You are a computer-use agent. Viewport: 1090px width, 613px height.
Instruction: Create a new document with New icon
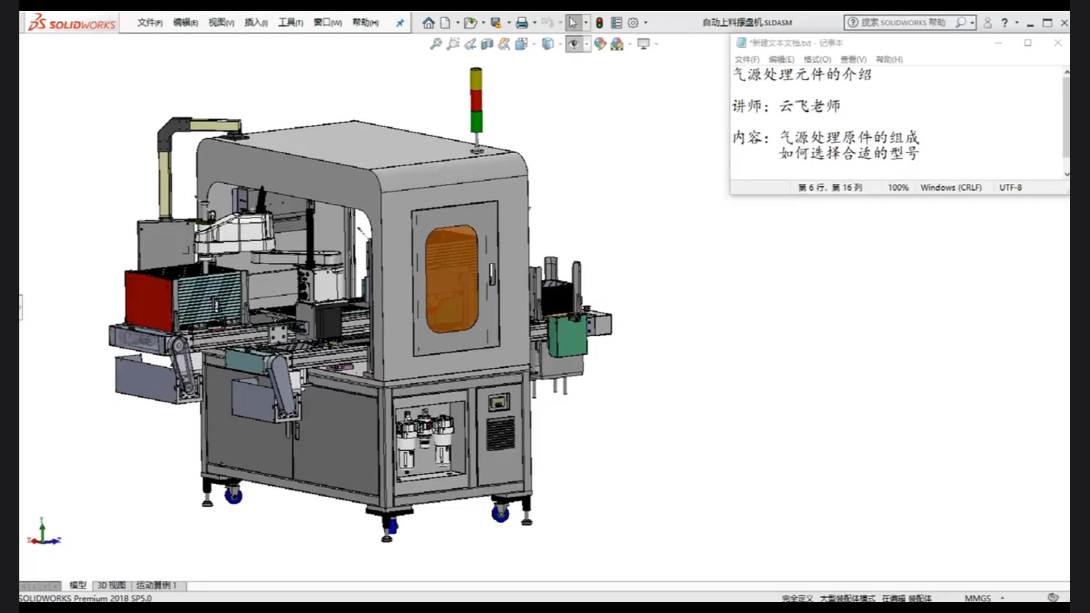click(x=445, y=23)
